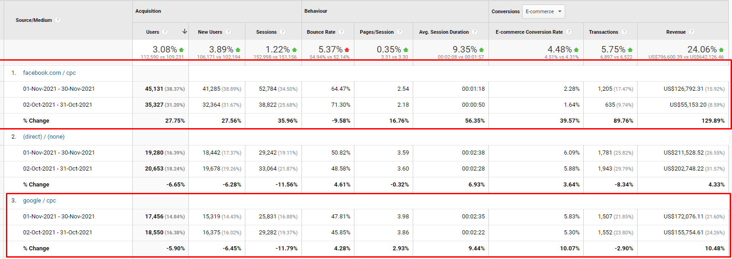
Task: Select facebook conversion rate change 39.57%
Action: [570, 121]
